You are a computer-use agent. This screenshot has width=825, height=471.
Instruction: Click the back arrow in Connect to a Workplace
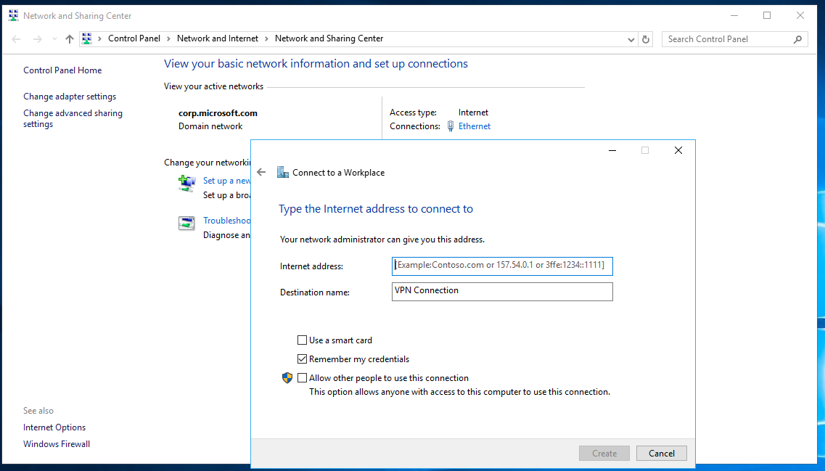[x=262, y=173]
